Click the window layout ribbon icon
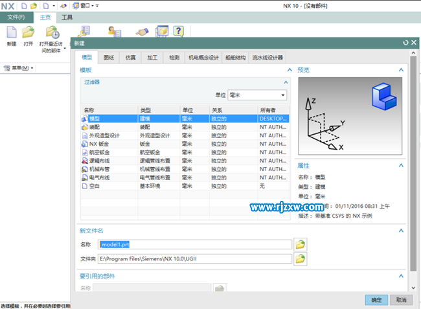The width and height of the screenshot is (421, 309). [x=162, y=31]
